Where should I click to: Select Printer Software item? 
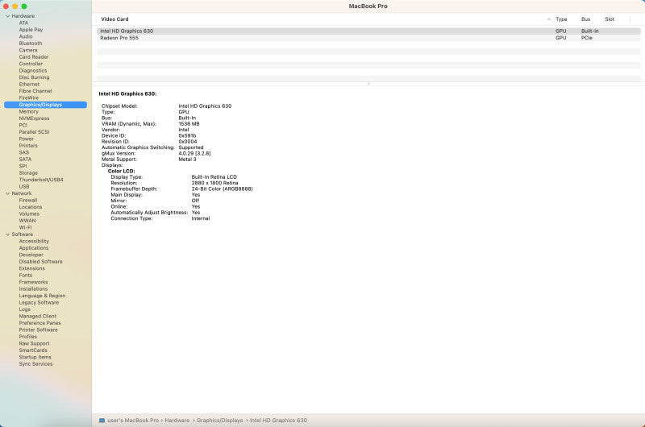point(38,330)
